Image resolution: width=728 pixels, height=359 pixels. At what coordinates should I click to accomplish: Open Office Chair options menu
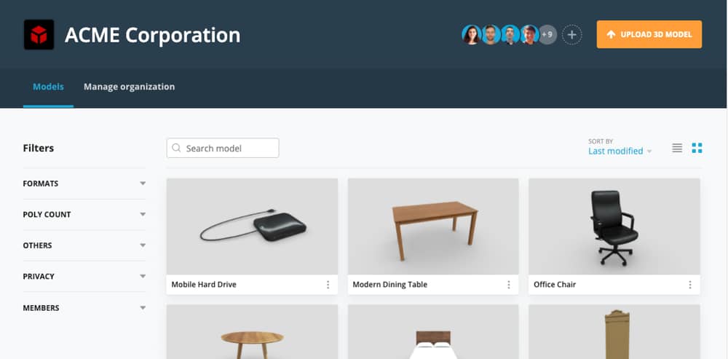point(690,285)
